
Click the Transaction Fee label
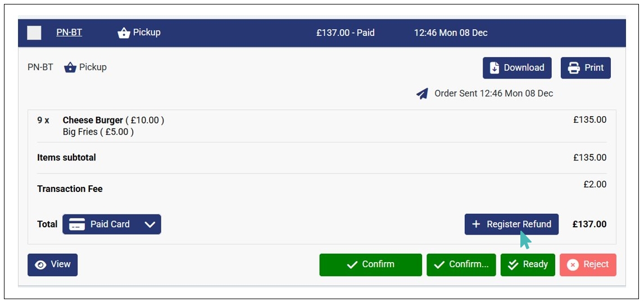[x=70, y=189]
